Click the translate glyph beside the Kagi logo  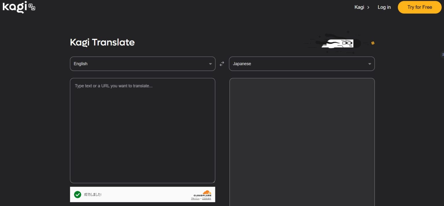click(x=32, y=7)
